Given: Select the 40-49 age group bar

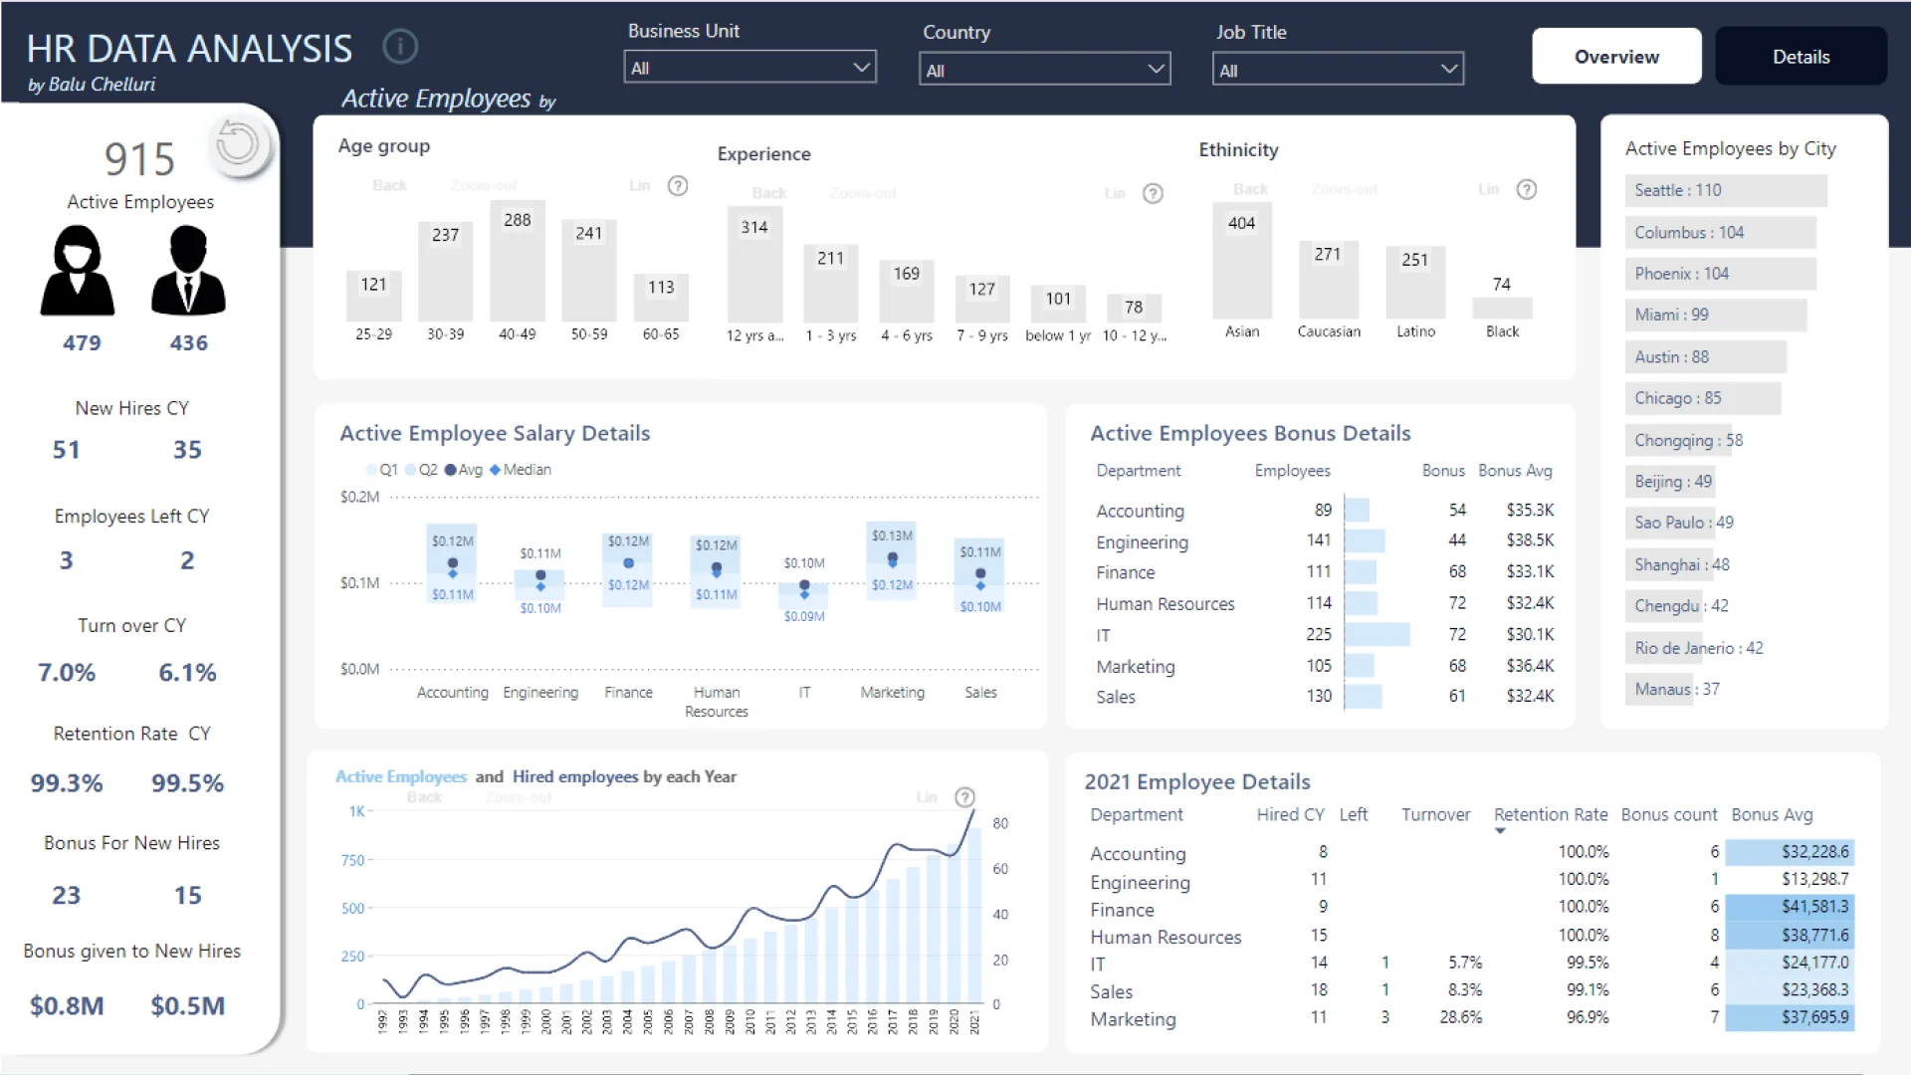Looking at the screenshot, I should click(x=518, y=262).
